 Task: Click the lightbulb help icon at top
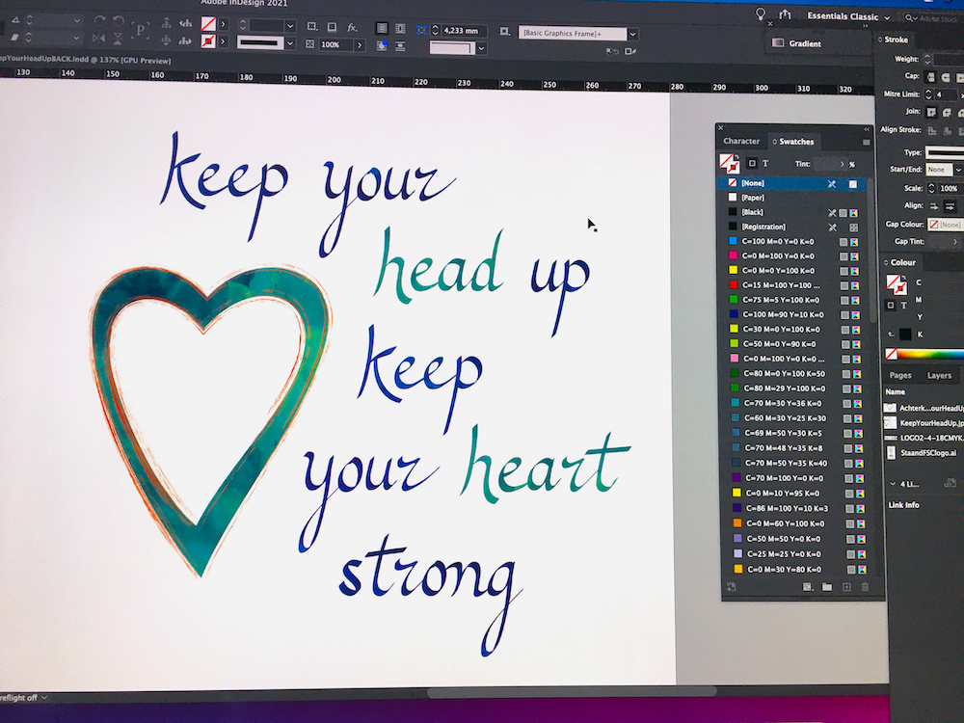761,13
